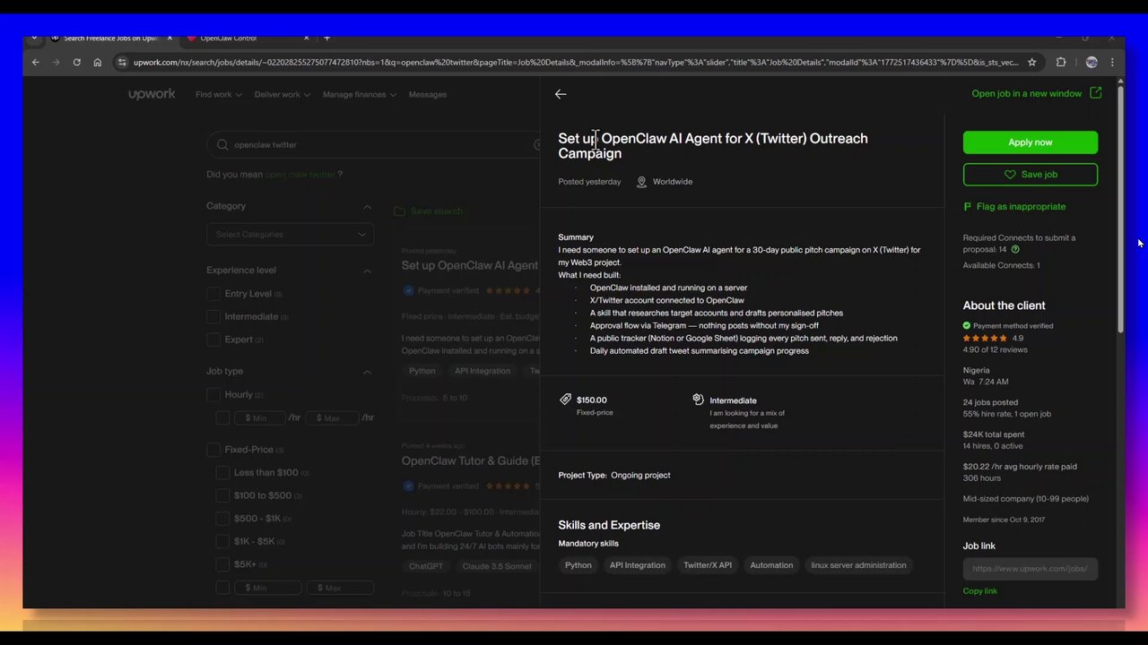Open the Deliver work menu
Image resolution: width=1148 pixels, height=645 pixels.
(x=283, y=94)
